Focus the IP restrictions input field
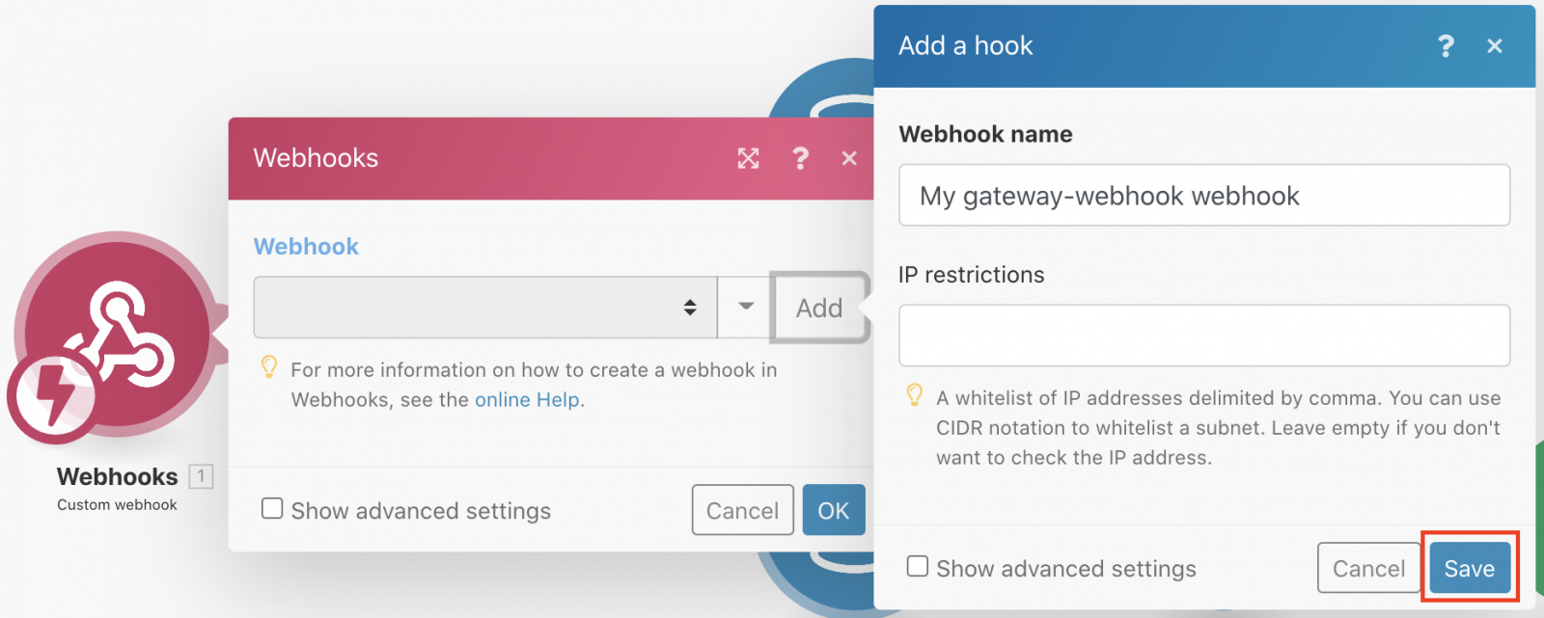Viewport: 1544px width, 618px height. point(1204,336)
